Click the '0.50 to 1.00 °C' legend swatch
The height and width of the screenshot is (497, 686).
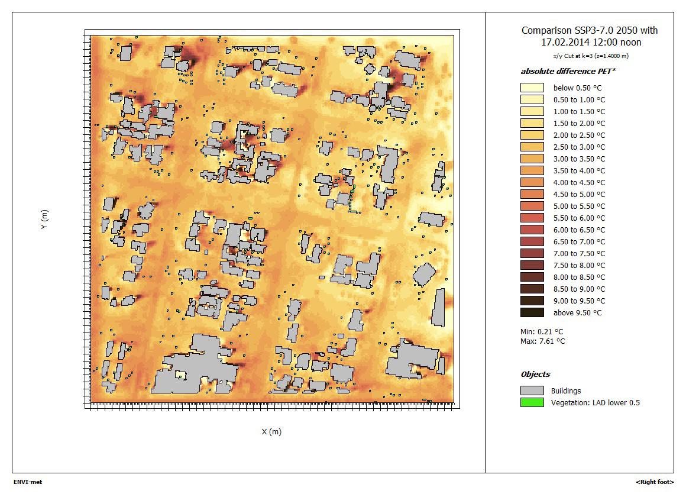coord(532,99)
